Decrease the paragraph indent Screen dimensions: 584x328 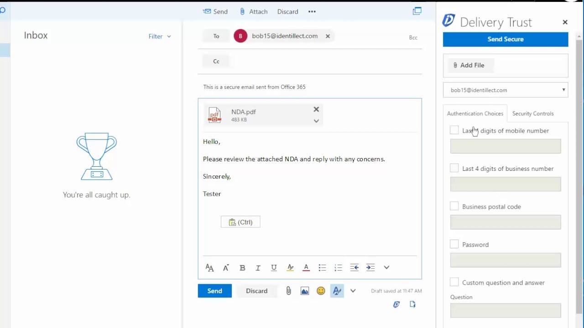(x=354, y=268)
